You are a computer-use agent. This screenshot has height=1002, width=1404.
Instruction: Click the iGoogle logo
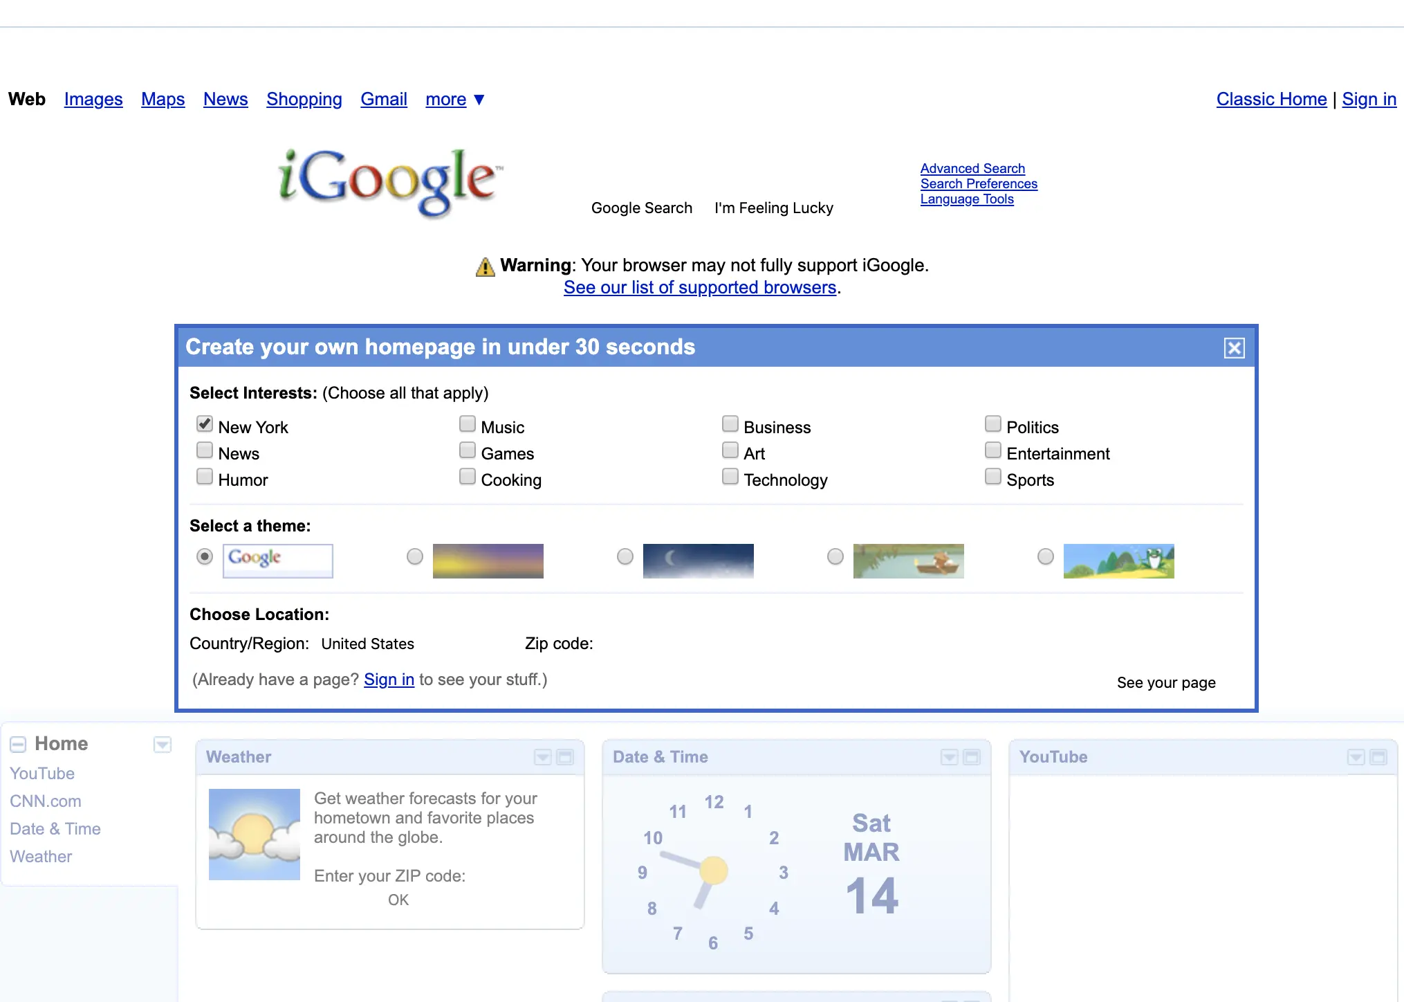point(389,181)
